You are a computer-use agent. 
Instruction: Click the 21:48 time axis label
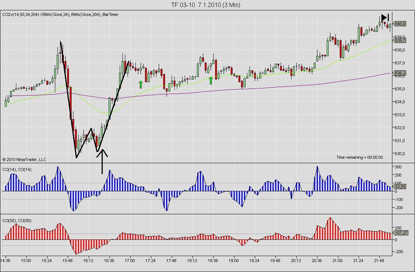pos(379,261)
